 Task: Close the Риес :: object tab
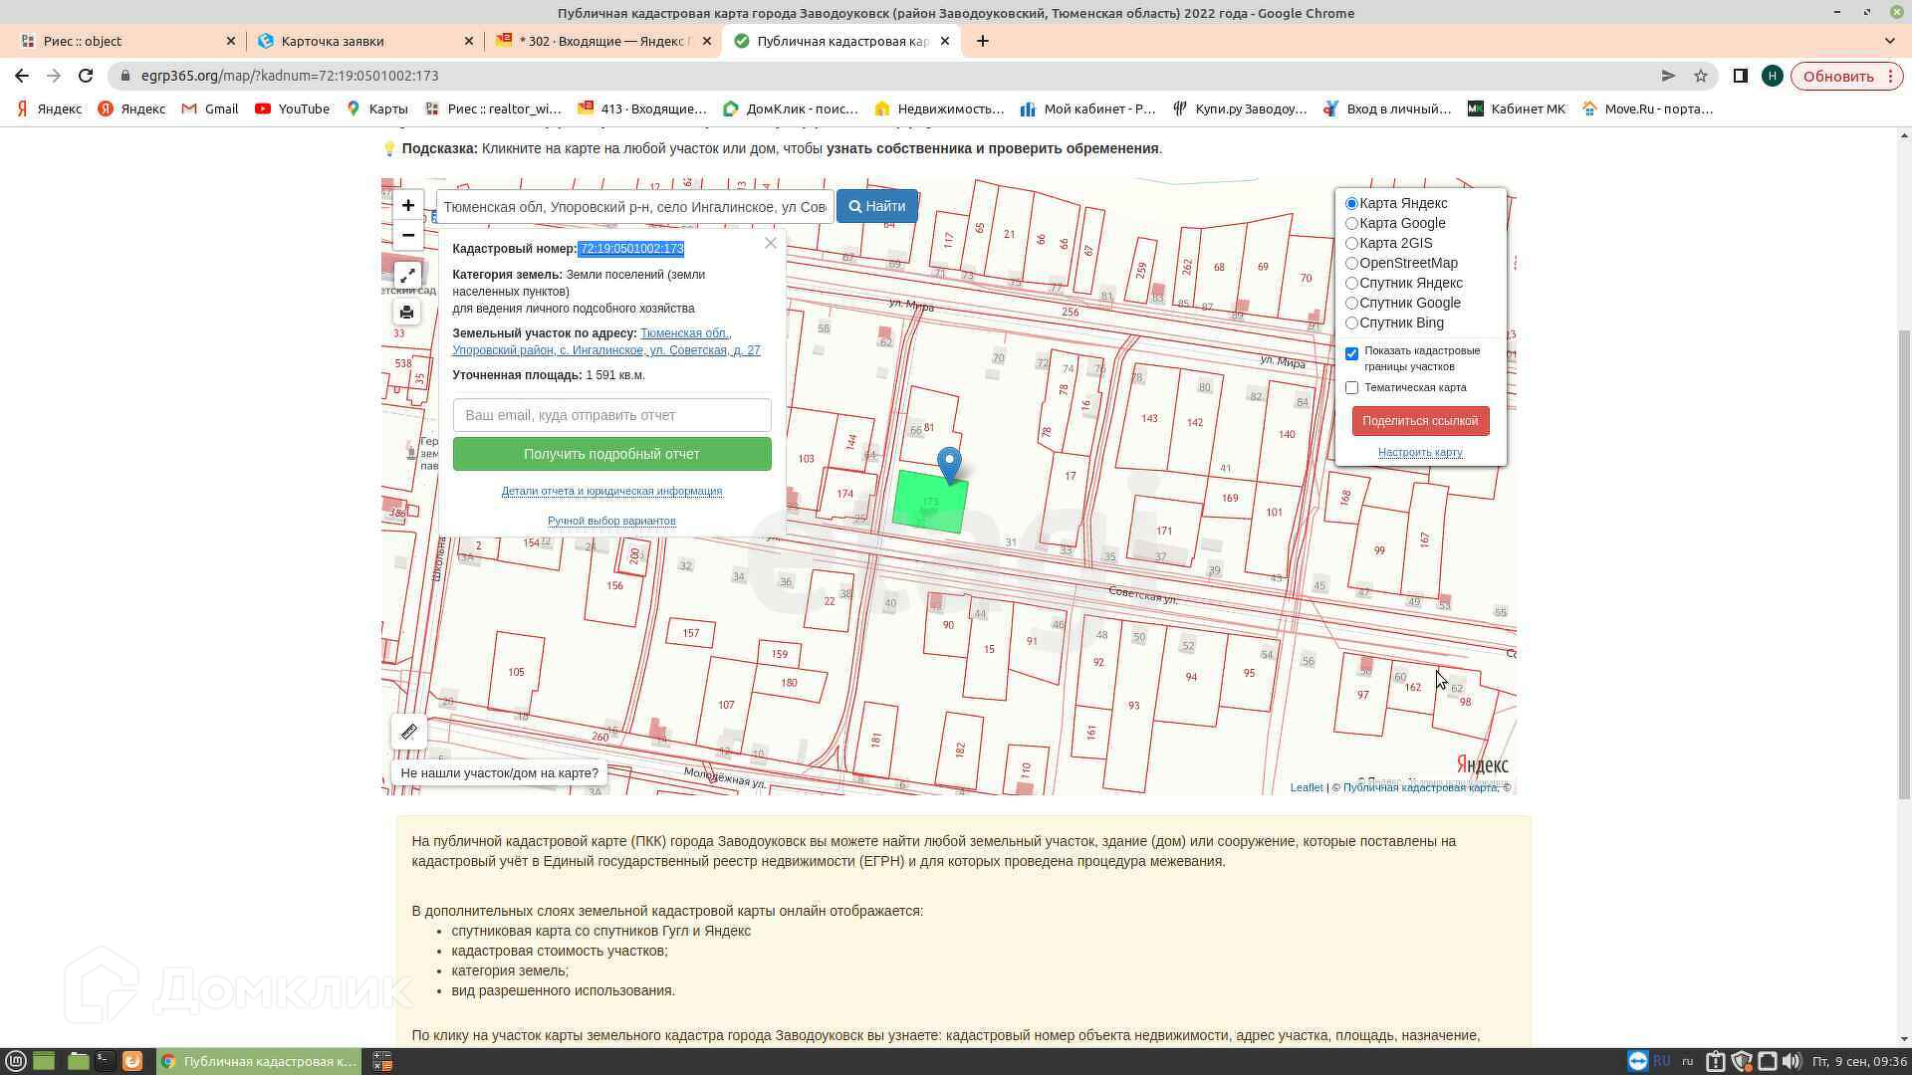coord(231,41)
